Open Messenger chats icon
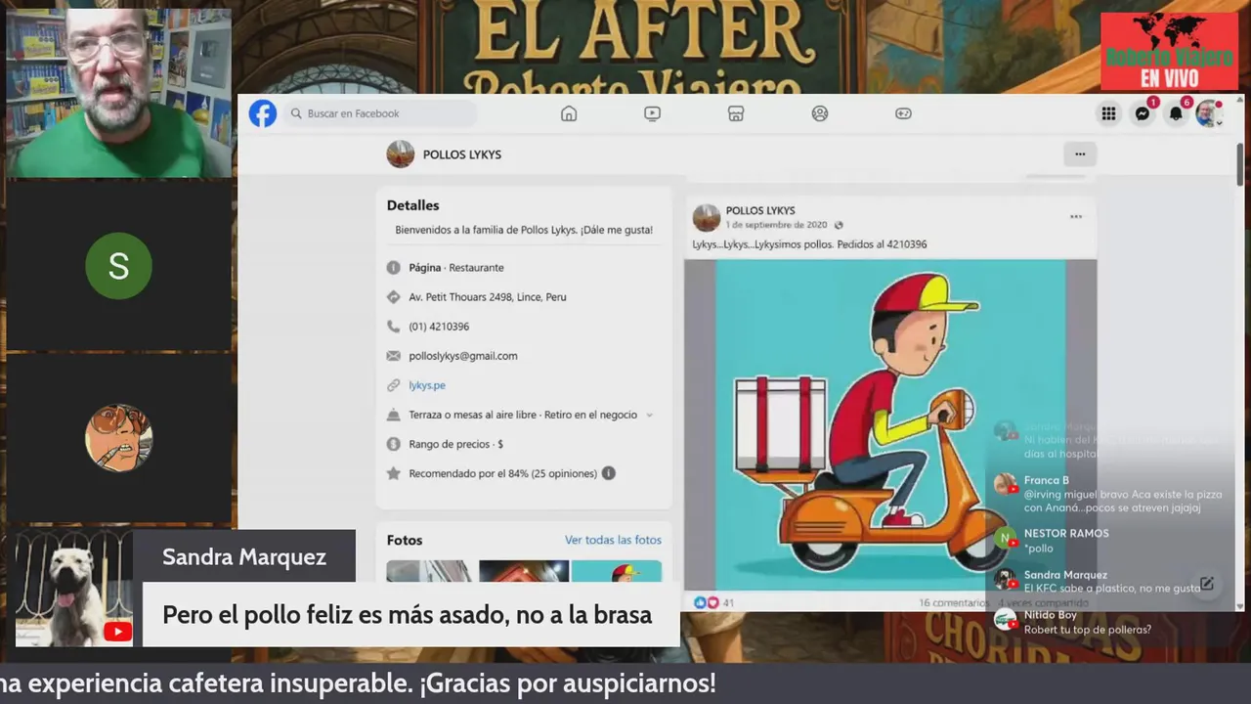The image size is (1251, 704). (x=1142, y=113)
